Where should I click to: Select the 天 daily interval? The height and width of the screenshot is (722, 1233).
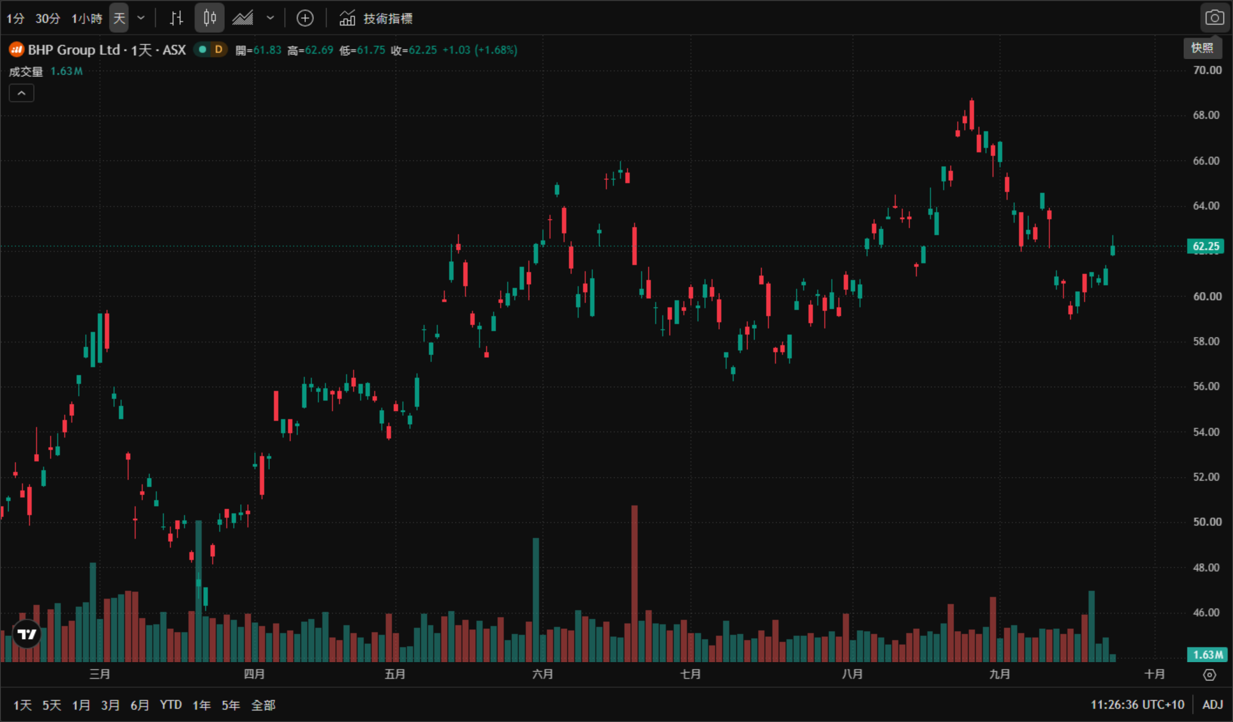[x=119, y=18]
